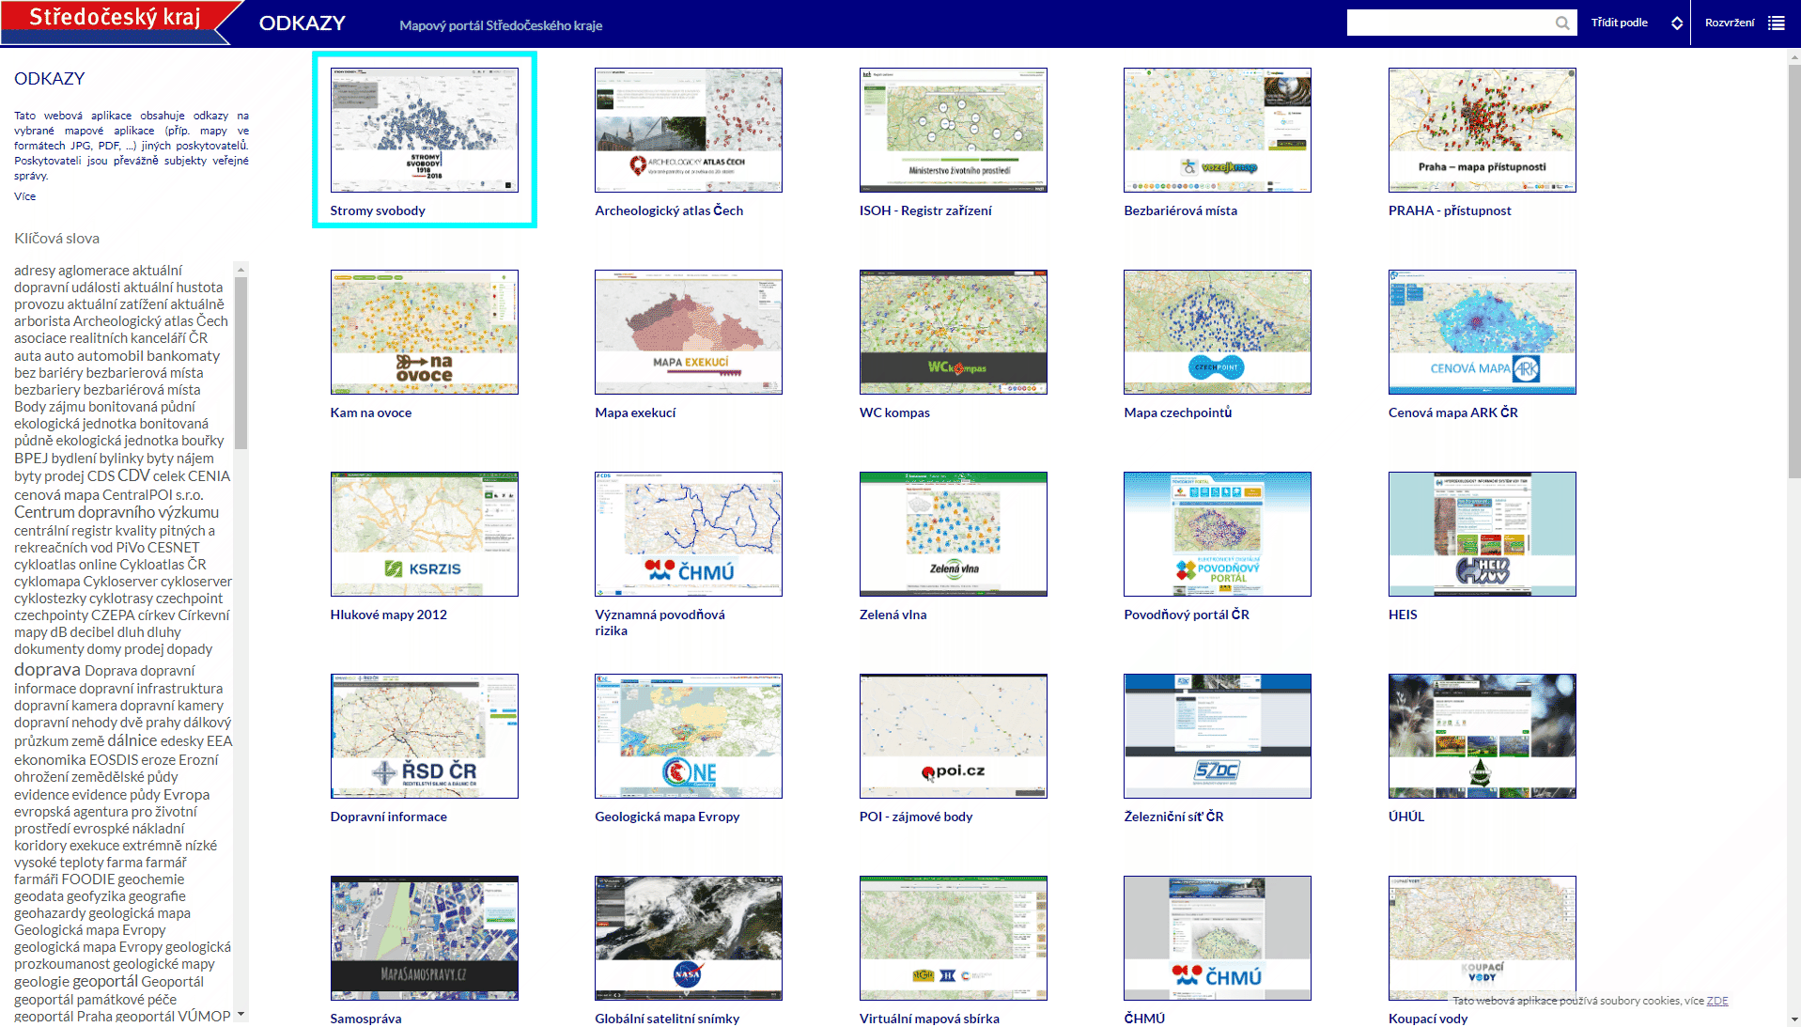The height and width of the screenshot is (1027, 1801).
Task: Open the Mapa exekucí thumbnail
Action: pyautogui.click(x=688, y=332)
